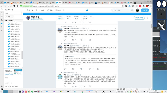
Task: Click the Twitter bird logo in header
Action: click(87, 10)
